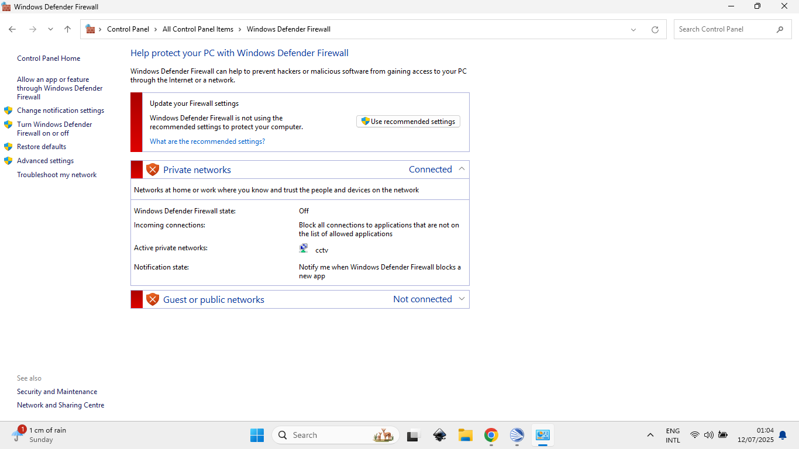Screen dimensions: 799x449
Task: Refresh the Control Panel page
Action: coord(655,30)
